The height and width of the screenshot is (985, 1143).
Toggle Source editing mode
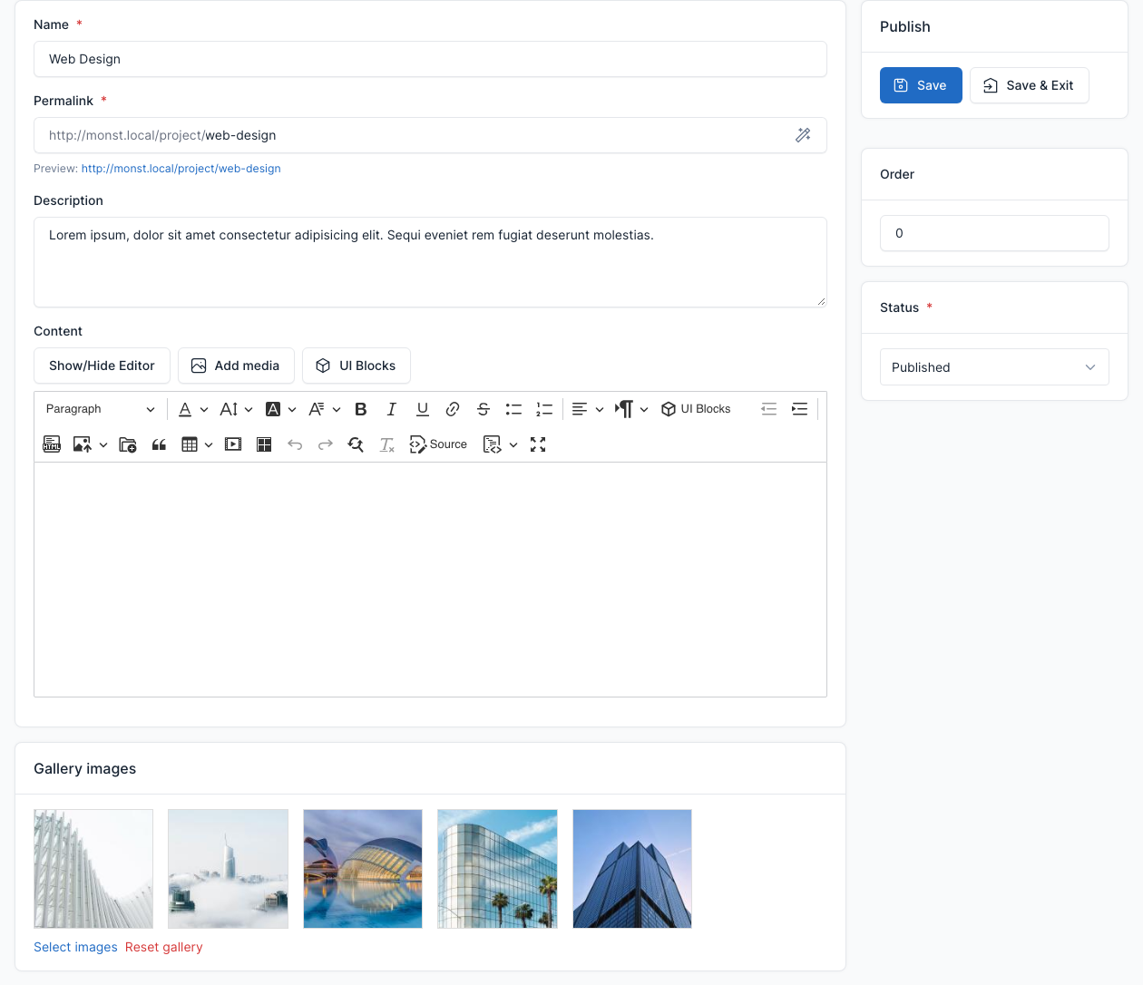[439, 444]
